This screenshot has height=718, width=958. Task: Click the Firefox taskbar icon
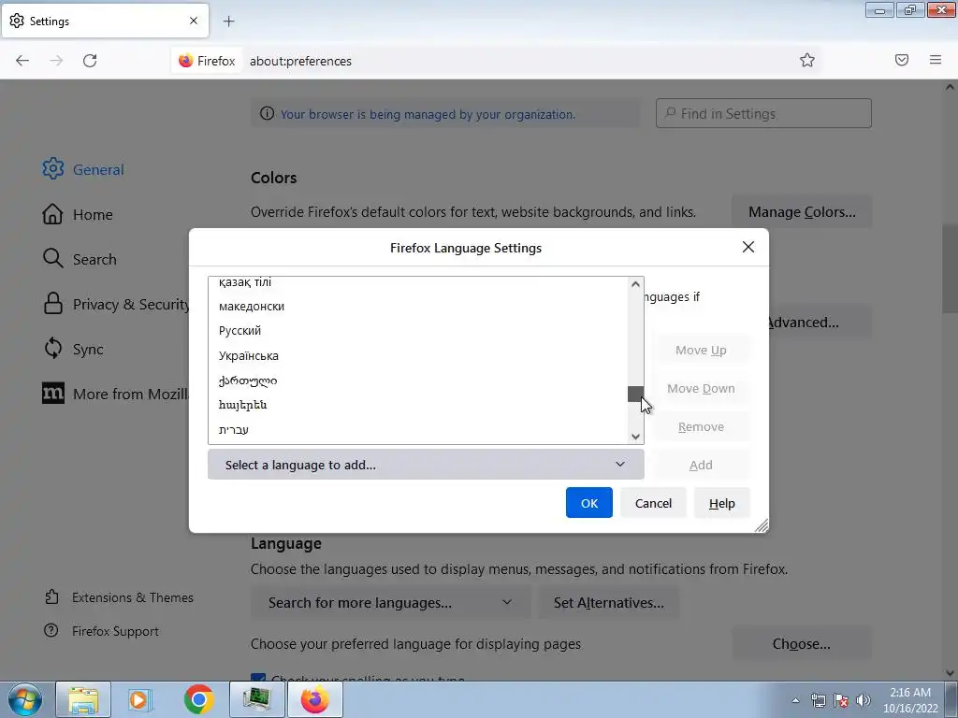(x=314, y=700)
